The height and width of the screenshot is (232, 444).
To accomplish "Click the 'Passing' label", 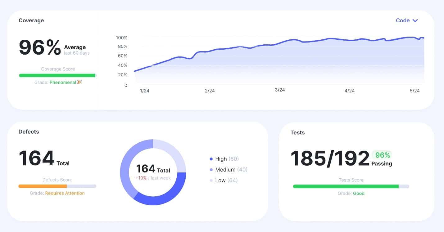I will [x=382, y=163].
